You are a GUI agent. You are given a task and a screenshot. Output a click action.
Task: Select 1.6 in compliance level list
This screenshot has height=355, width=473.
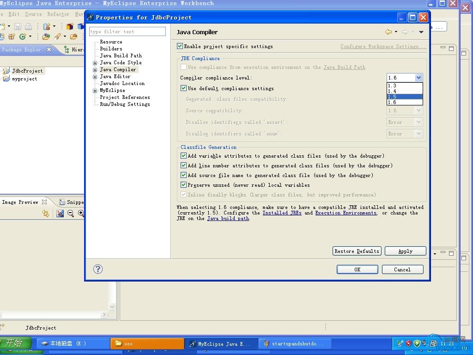click(405, 102)
